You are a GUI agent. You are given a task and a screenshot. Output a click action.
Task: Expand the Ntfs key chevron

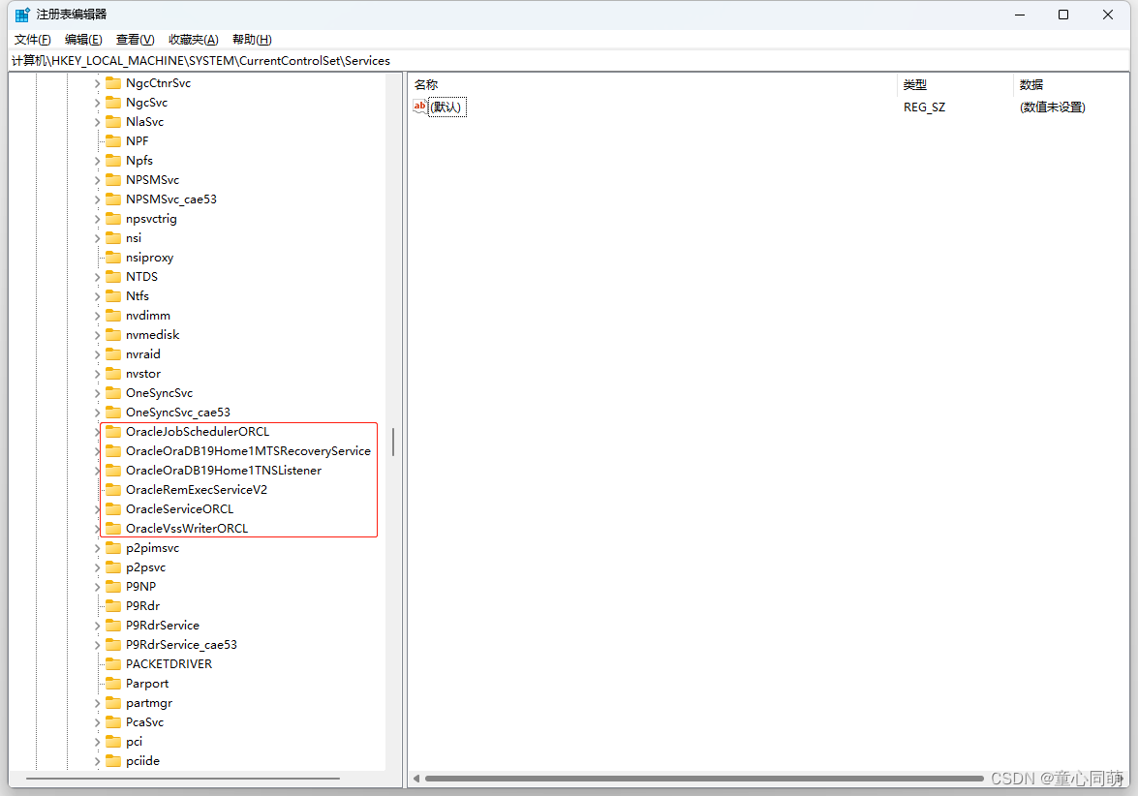[x=97, y=296]
